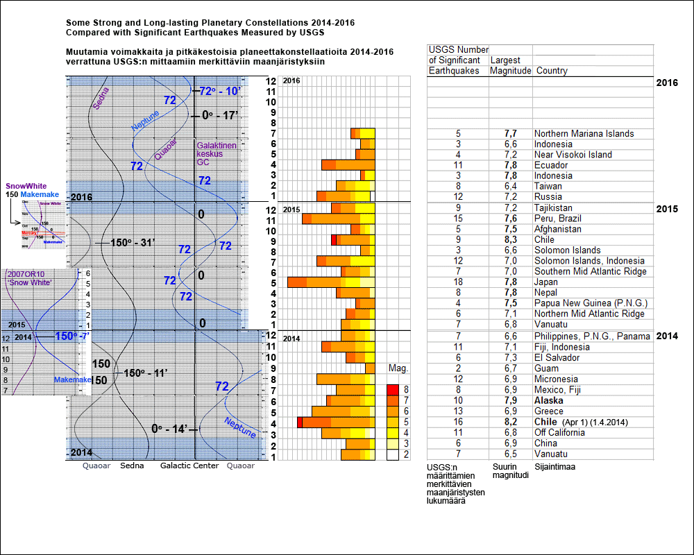Click the red magnitude 8 legend swatch
Image resolution: width=694 pixels, height=555 pixels.
[393, 390]
